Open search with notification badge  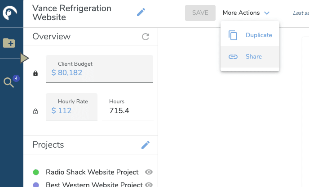tap(9, 82)
